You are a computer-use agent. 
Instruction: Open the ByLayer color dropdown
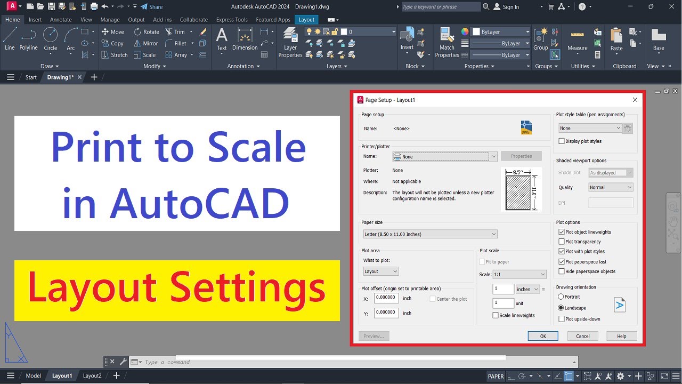click(501, 32)
